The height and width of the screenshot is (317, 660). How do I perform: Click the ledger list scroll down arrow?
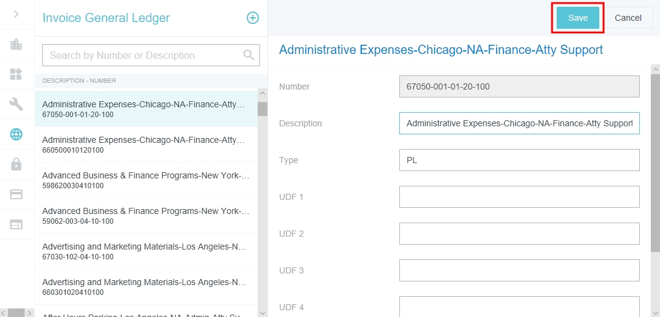click(263, 312)
